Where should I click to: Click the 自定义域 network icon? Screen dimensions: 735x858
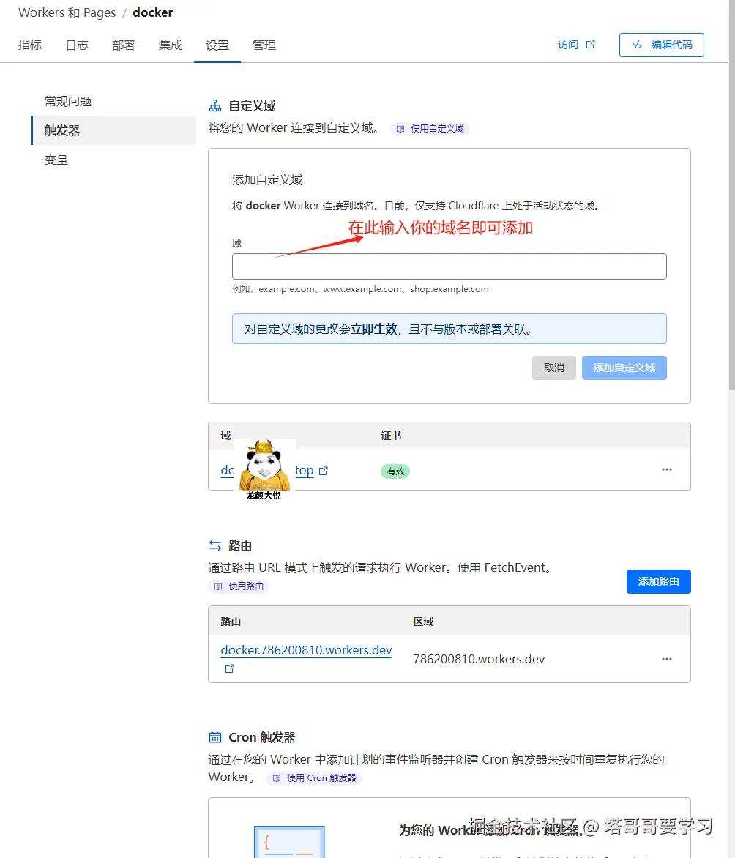coord(215,105)
